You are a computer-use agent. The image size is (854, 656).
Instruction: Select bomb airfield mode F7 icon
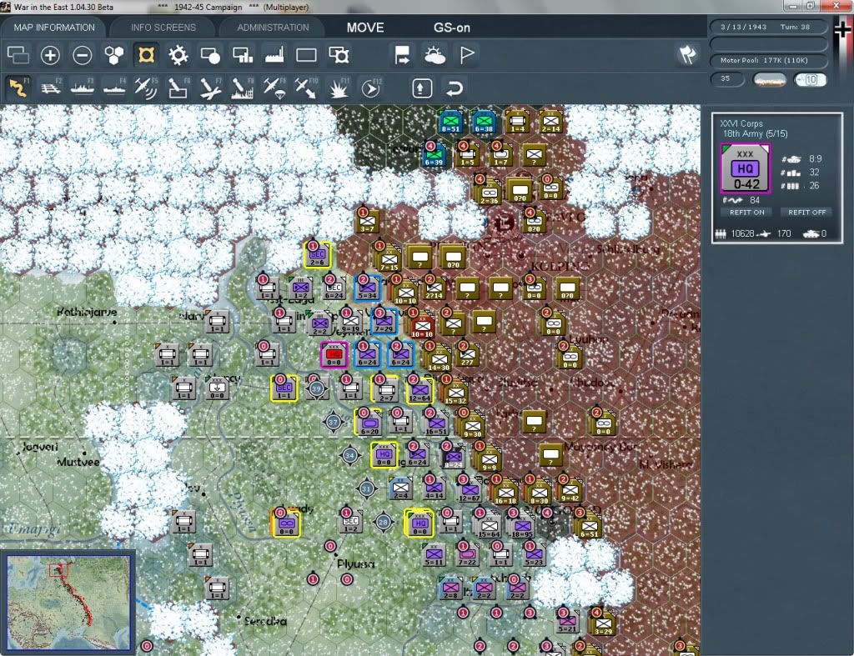click(x=210, y=88)
